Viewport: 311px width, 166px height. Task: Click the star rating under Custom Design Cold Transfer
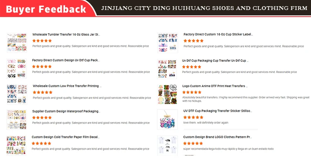pos(41,143)
